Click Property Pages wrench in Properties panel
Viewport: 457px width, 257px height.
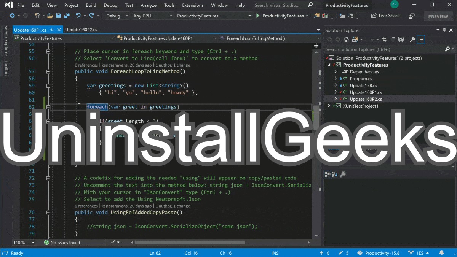(342, 175)
